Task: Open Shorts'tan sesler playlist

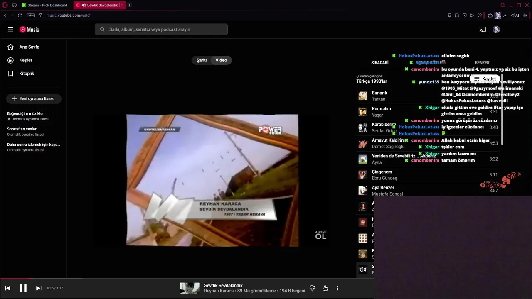Action: pyautogui.click(x=34, y=132)
